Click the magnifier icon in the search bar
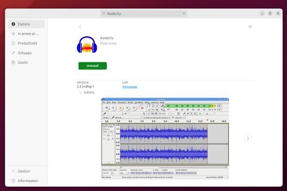The image size is (287, 191). 104,13
